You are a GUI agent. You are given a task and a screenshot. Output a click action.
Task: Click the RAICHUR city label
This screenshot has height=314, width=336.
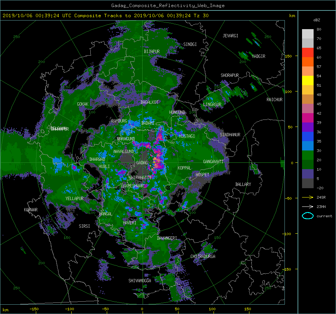[x=274, y=99]
